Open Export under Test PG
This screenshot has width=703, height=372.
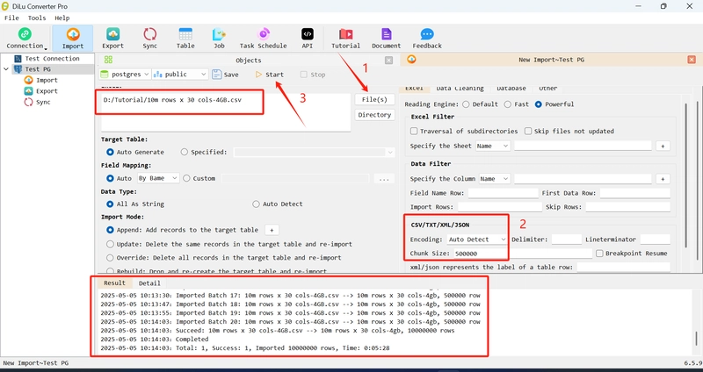pos(47,91)
